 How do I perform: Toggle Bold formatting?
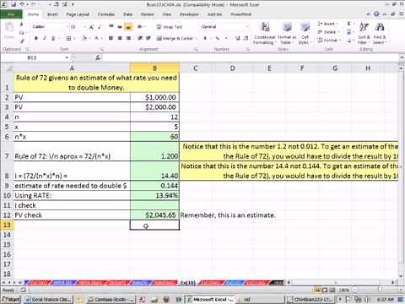[35, 38]
